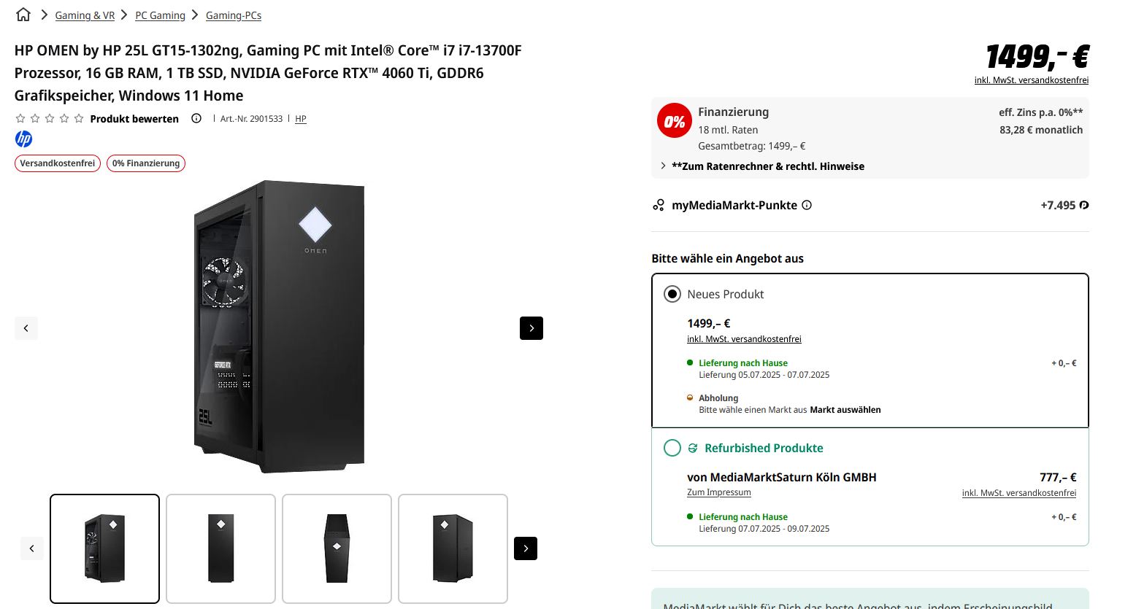
Task: Select the top-view tower thumbnail
Action: tap(337, 548)
